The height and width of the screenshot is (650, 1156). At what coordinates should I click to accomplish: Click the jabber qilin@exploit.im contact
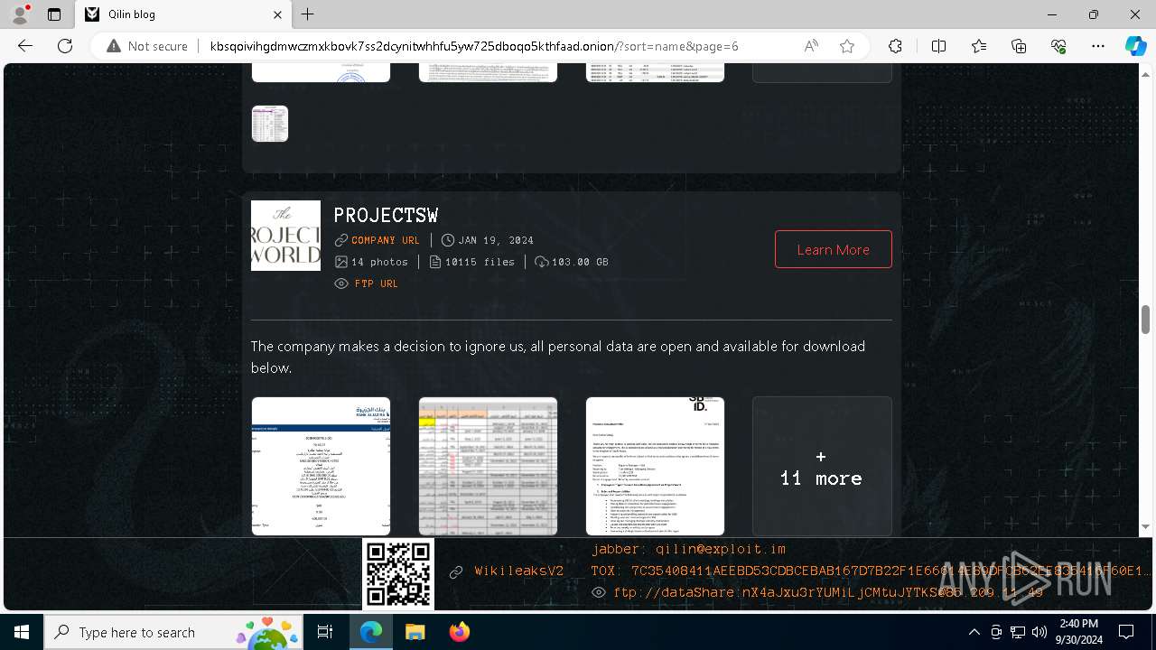click(689, 549)
